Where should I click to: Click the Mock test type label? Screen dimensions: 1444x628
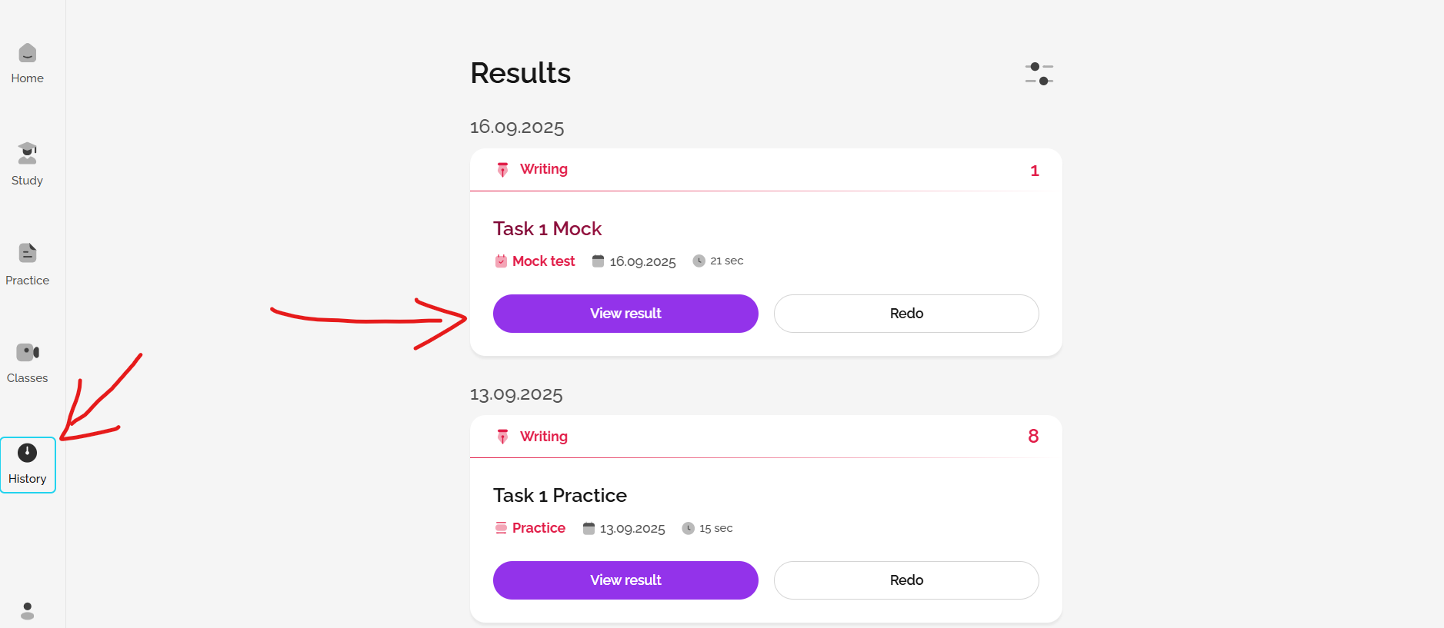click(x=543, y=261)
